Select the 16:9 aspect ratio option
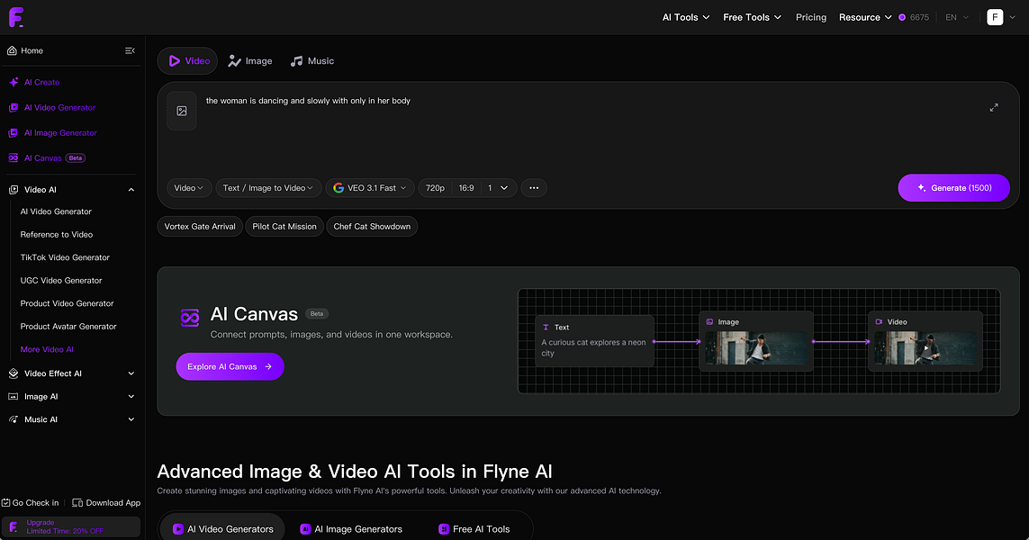Screen dimensions: 1029x540 [x=466, y=188]
